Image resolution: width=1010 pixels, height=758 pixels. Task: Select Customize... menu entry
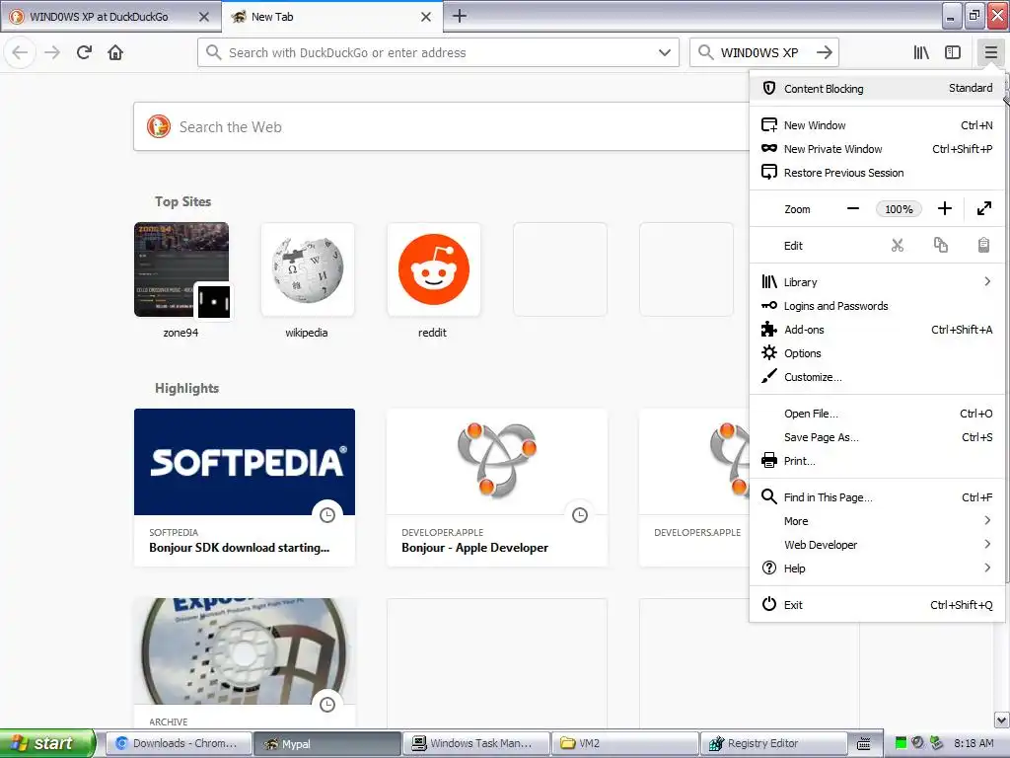coord(877,377)
